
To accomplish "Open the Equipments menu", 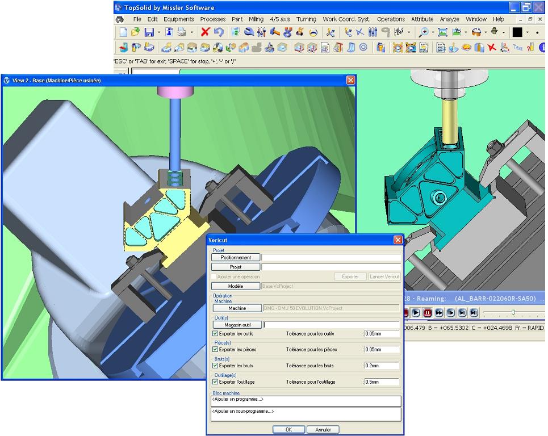I will click(x=178, y=19).
